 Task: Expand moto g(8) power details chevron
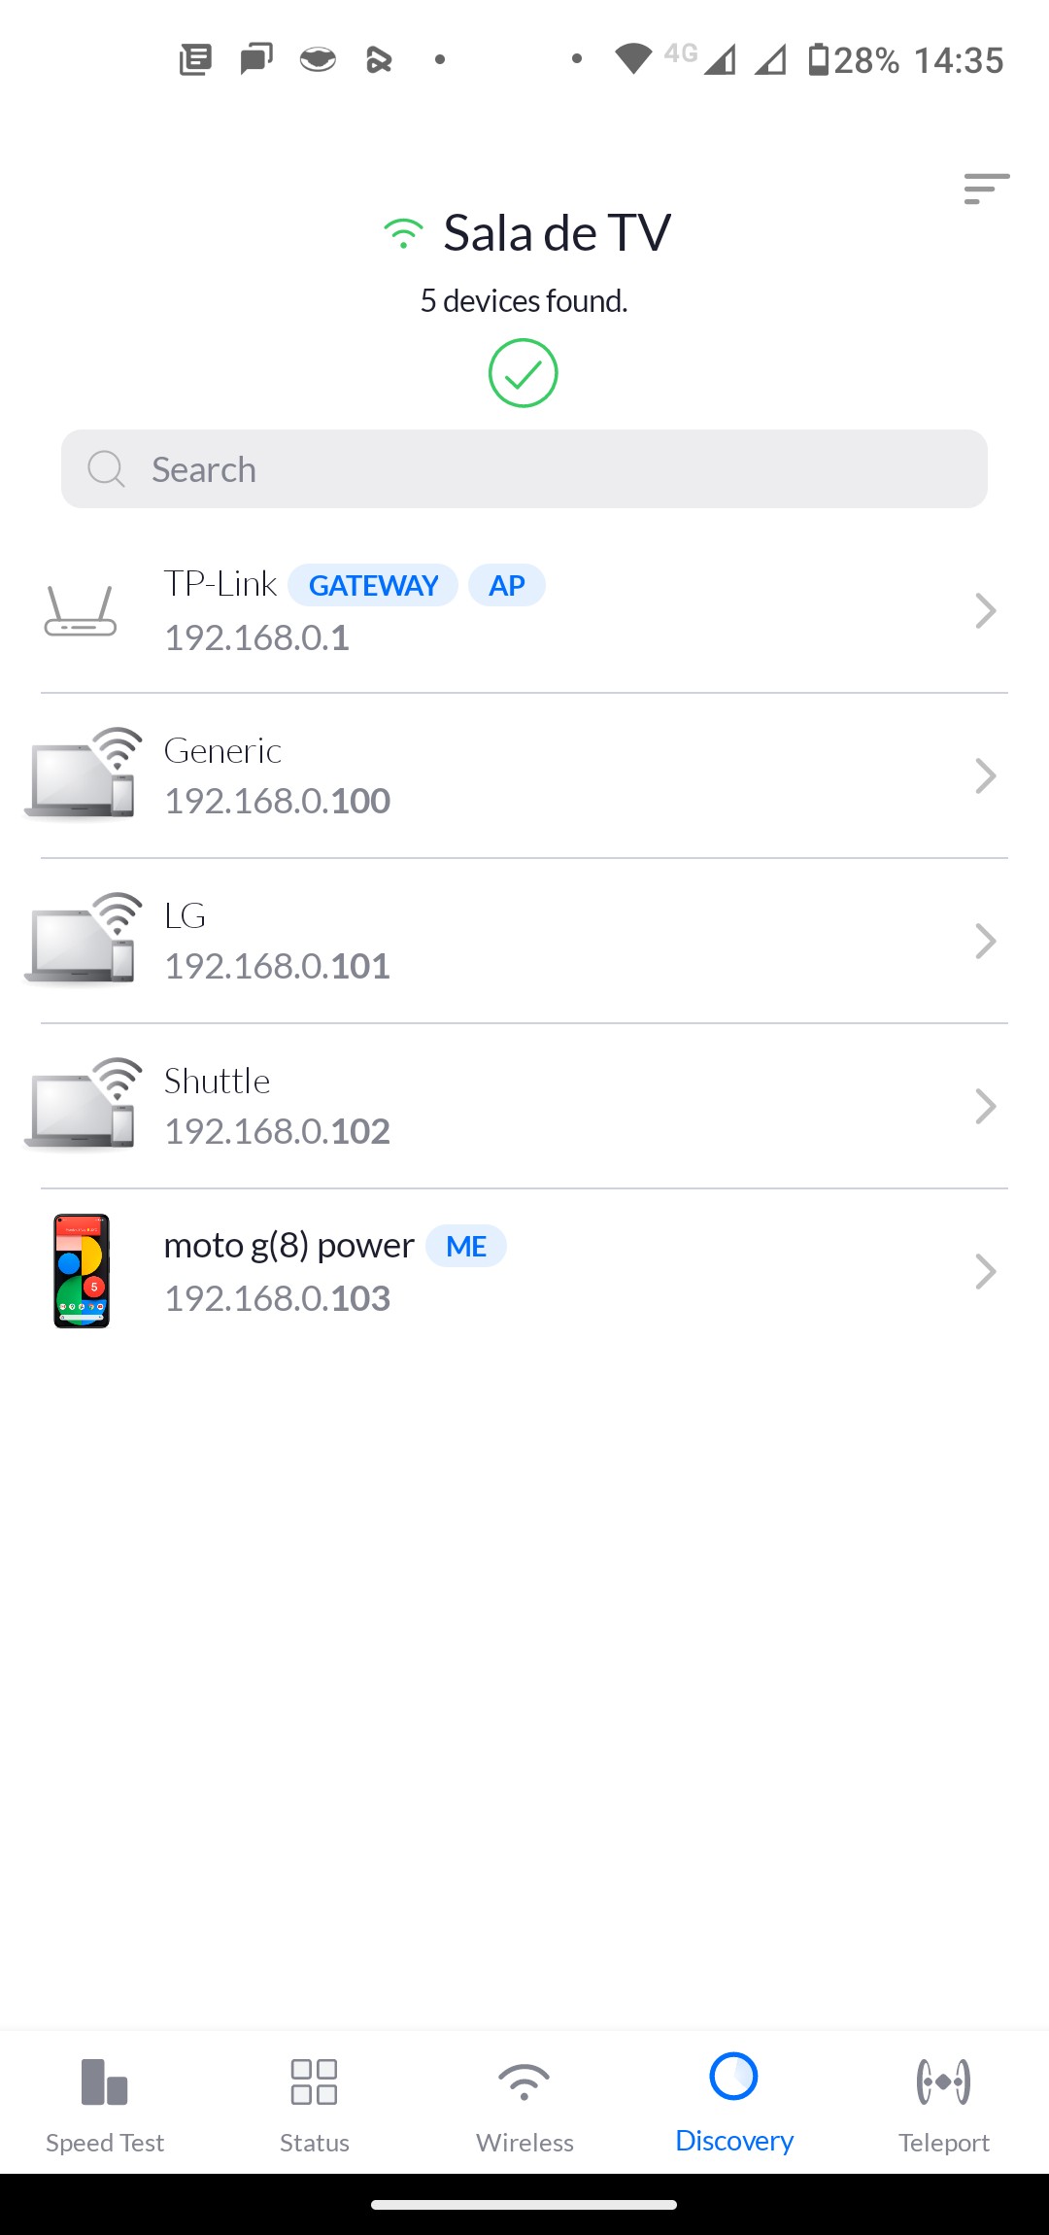coord(985,1271)
